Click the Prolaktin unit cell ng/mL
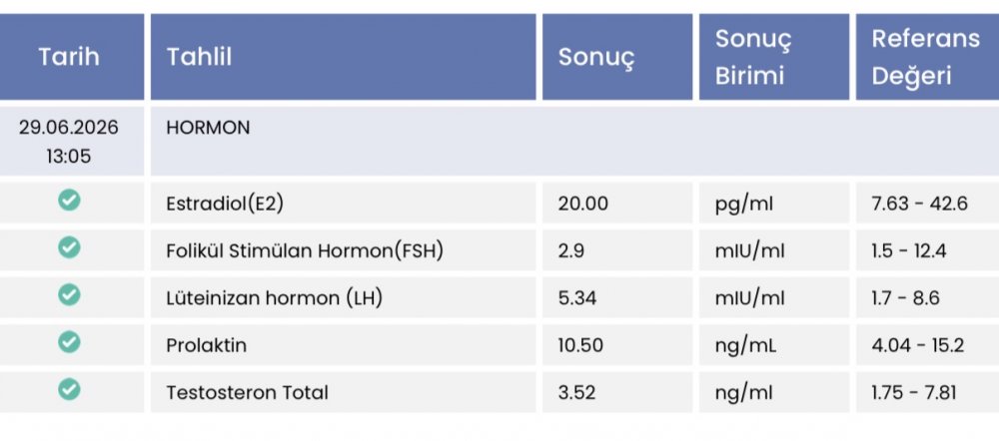Screen dimensions: 999x441 point(773,345)
